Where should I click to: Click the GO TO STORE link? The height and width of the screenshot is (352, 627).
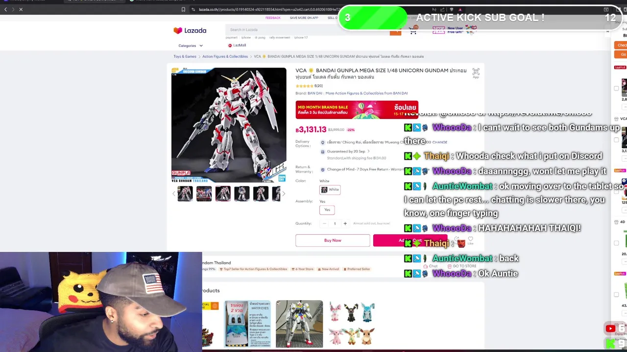point(461,266)
